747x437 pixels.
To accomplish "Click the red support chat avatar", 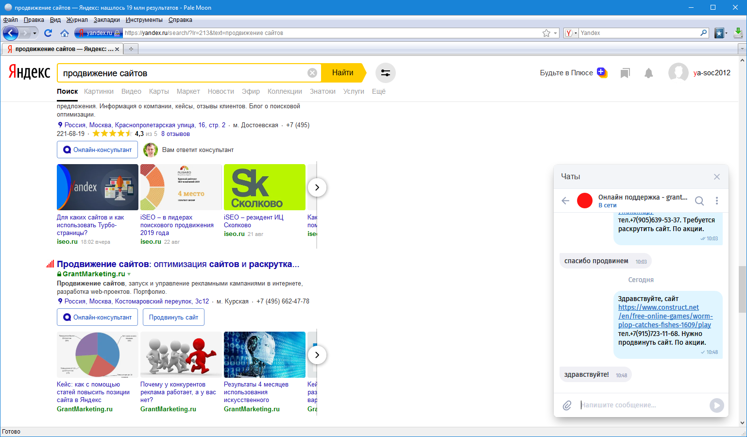I will [x=585, y=201].
